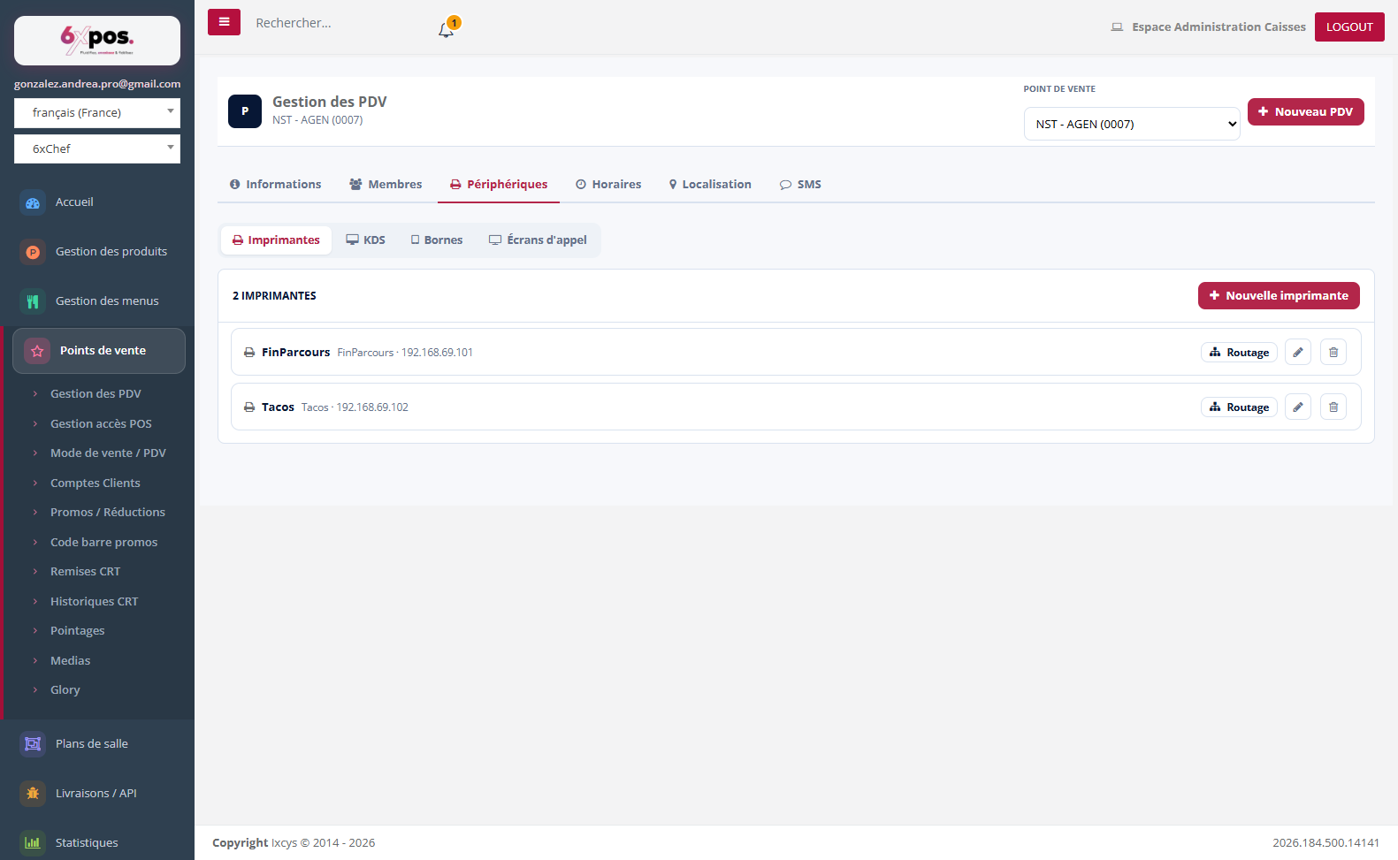This screenshot has height=860, width=1398.
Task: Toggle the hamburger menu button
Action: point(224,22)
